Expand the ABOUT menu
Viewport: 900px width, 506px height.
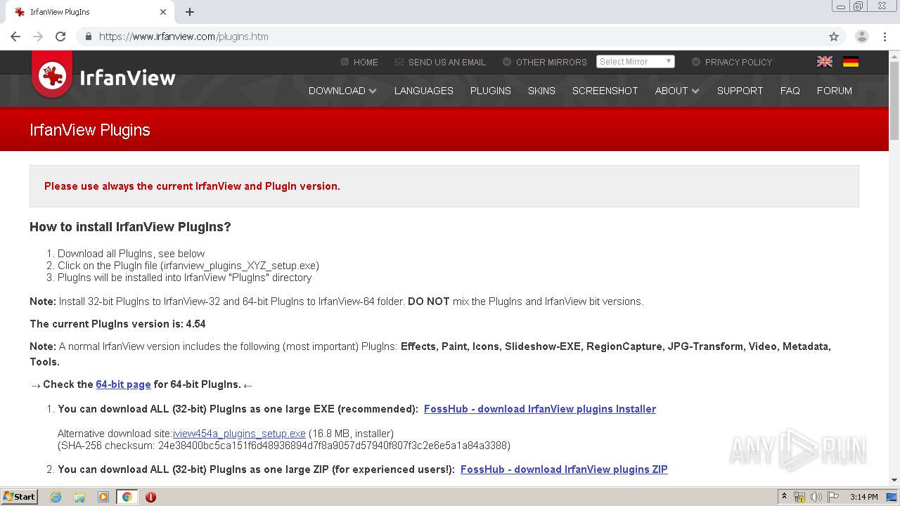pyautogui.click(x=677, y=91)
